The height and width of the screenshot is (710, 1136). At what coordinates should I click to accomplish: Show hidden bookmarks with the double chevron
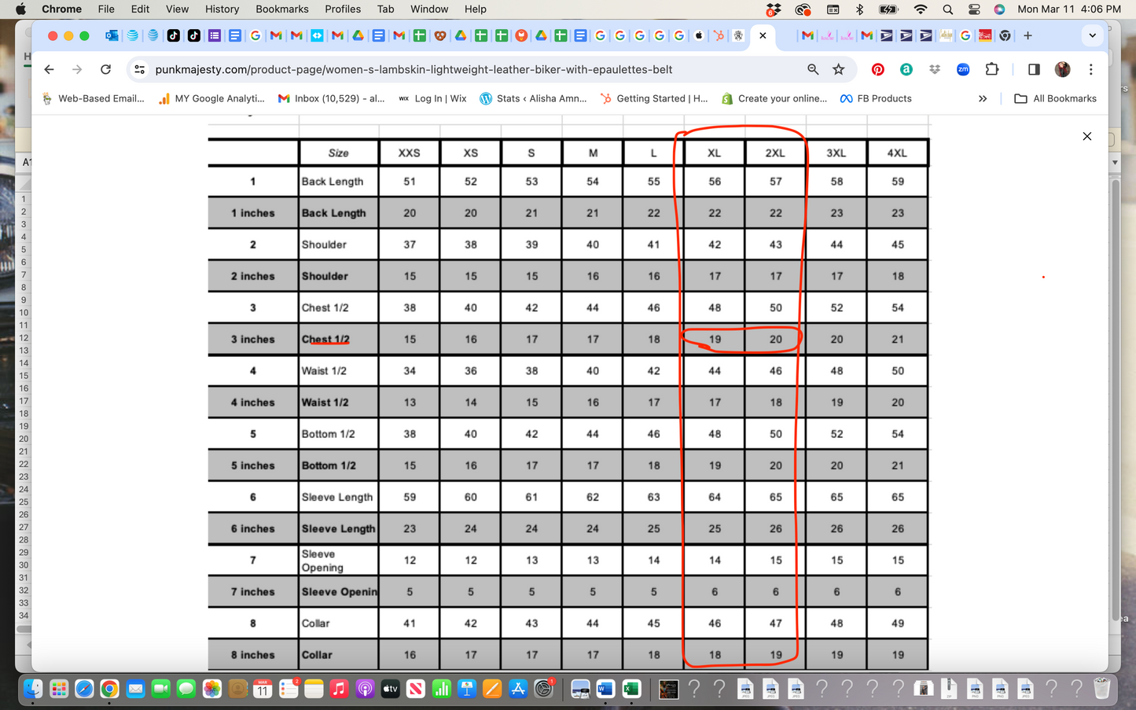coord(982,98)
